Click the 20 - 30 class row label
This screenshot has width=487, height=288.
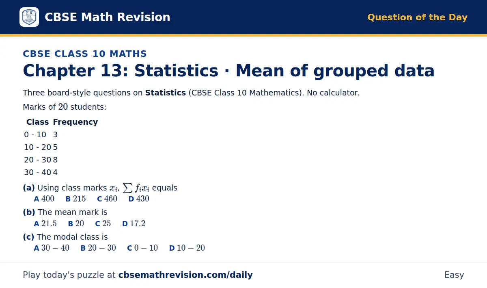coord(37,160)
